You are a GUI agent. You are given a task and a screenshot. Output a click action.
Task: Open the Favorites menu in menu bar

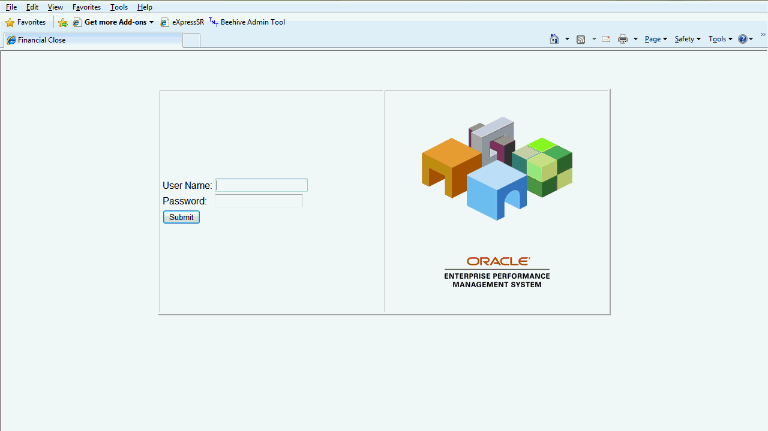point(86,7)
